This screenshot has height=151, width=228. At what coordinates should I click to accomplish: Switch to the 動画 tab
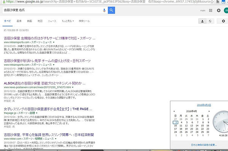pos(30,21)
